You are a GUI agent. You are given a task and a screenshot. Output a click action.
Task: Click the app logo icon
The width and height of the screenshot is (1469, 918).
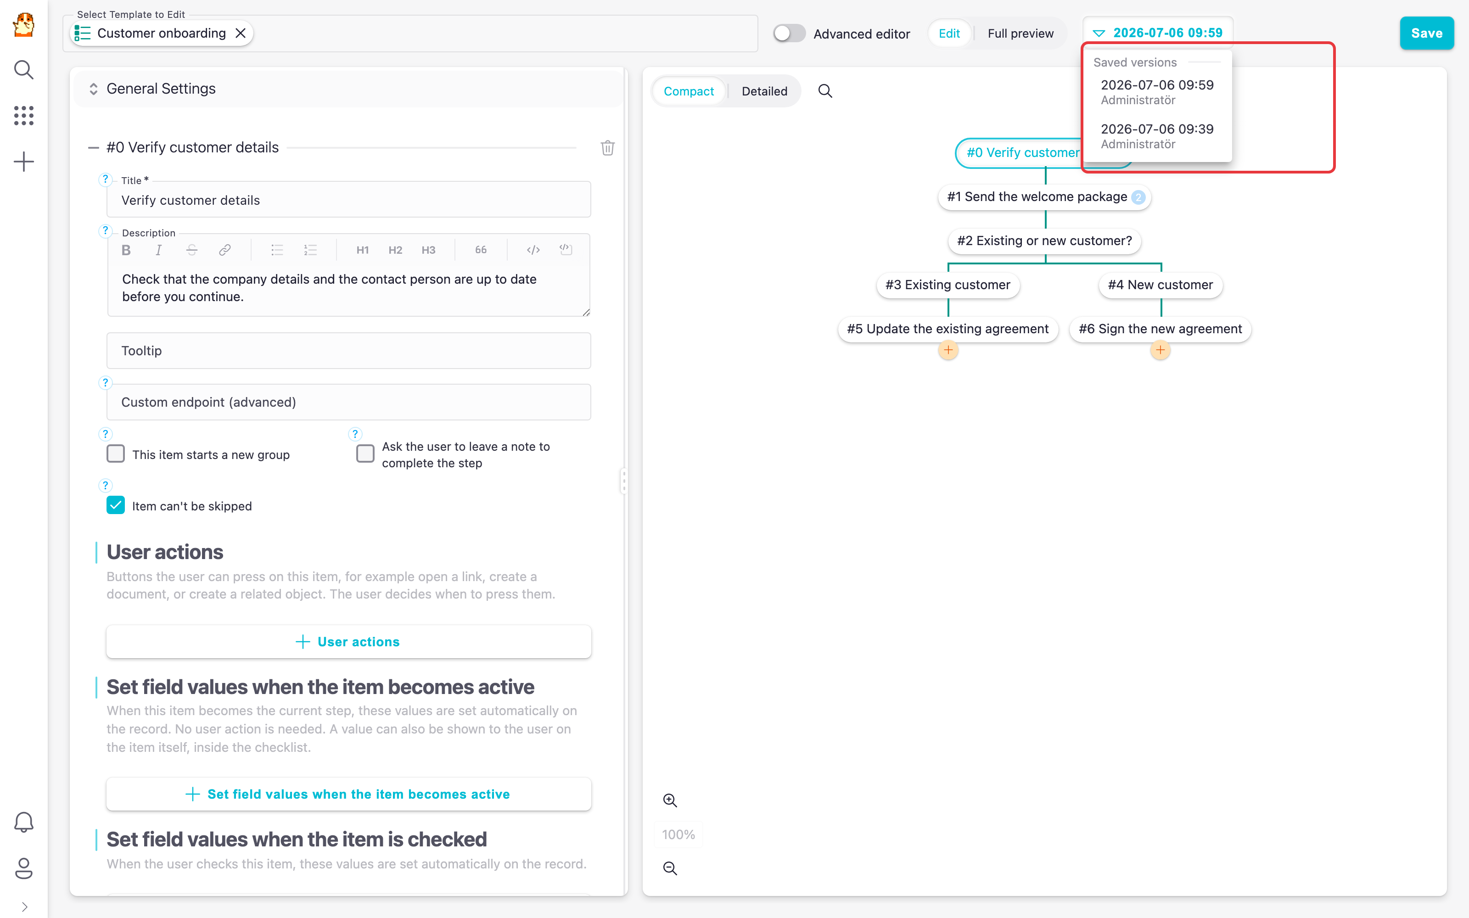point(24,26)
